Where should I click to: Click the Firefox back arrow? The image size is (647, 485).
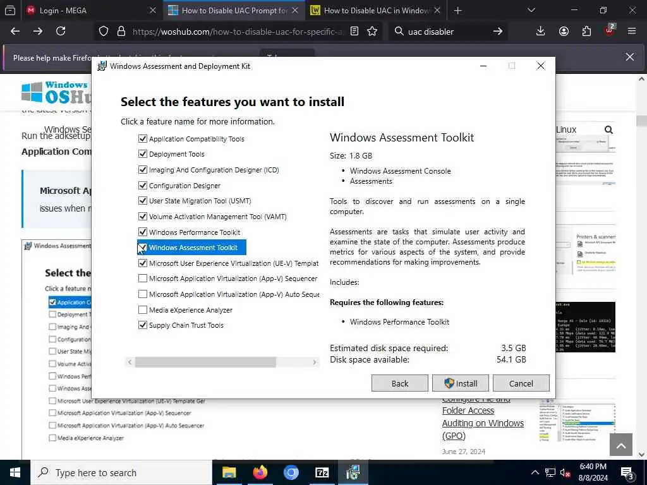[x=15, y=32]
